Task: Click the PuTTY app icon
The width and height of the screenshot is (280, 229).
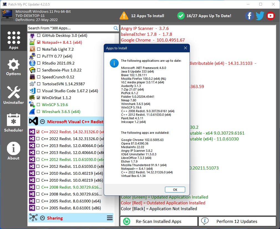Action: point(32,56)
